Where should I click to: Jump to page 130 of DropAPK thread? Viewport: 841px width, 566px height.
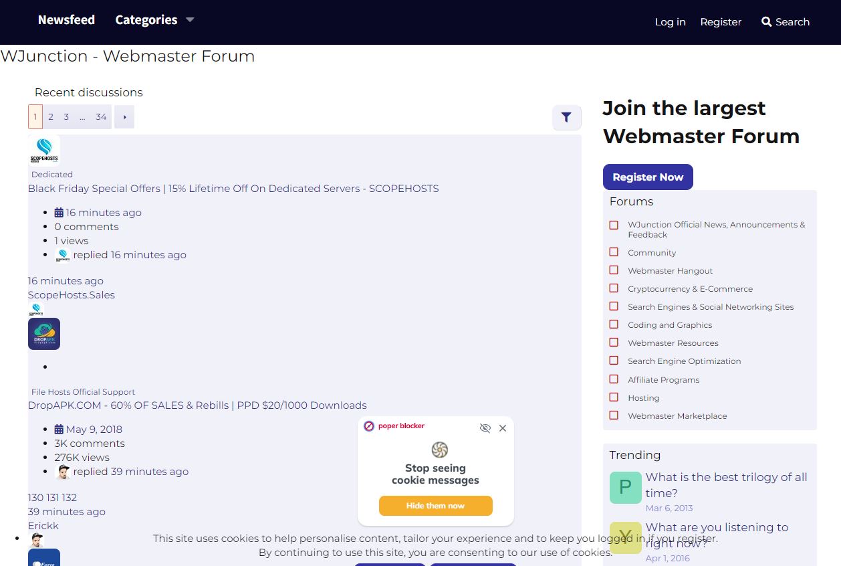point(35,498)
